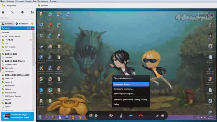Open the conversation with стас
This screenshot has width=217, height=122.
point(17,43)
